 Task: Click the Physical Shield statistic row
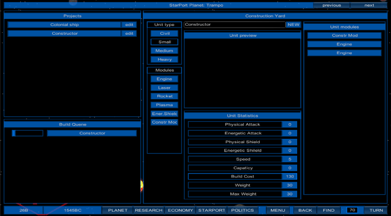pos(242,142)
